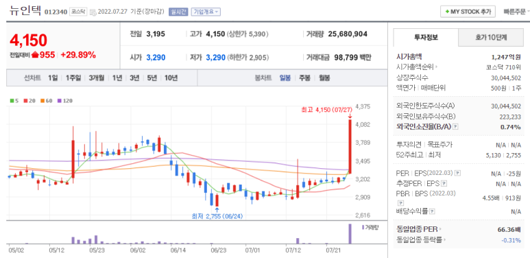The width and height of the screenshot is (530, 258).
Task: Click the 고가 value 4,150
Action: coord(215,34)
